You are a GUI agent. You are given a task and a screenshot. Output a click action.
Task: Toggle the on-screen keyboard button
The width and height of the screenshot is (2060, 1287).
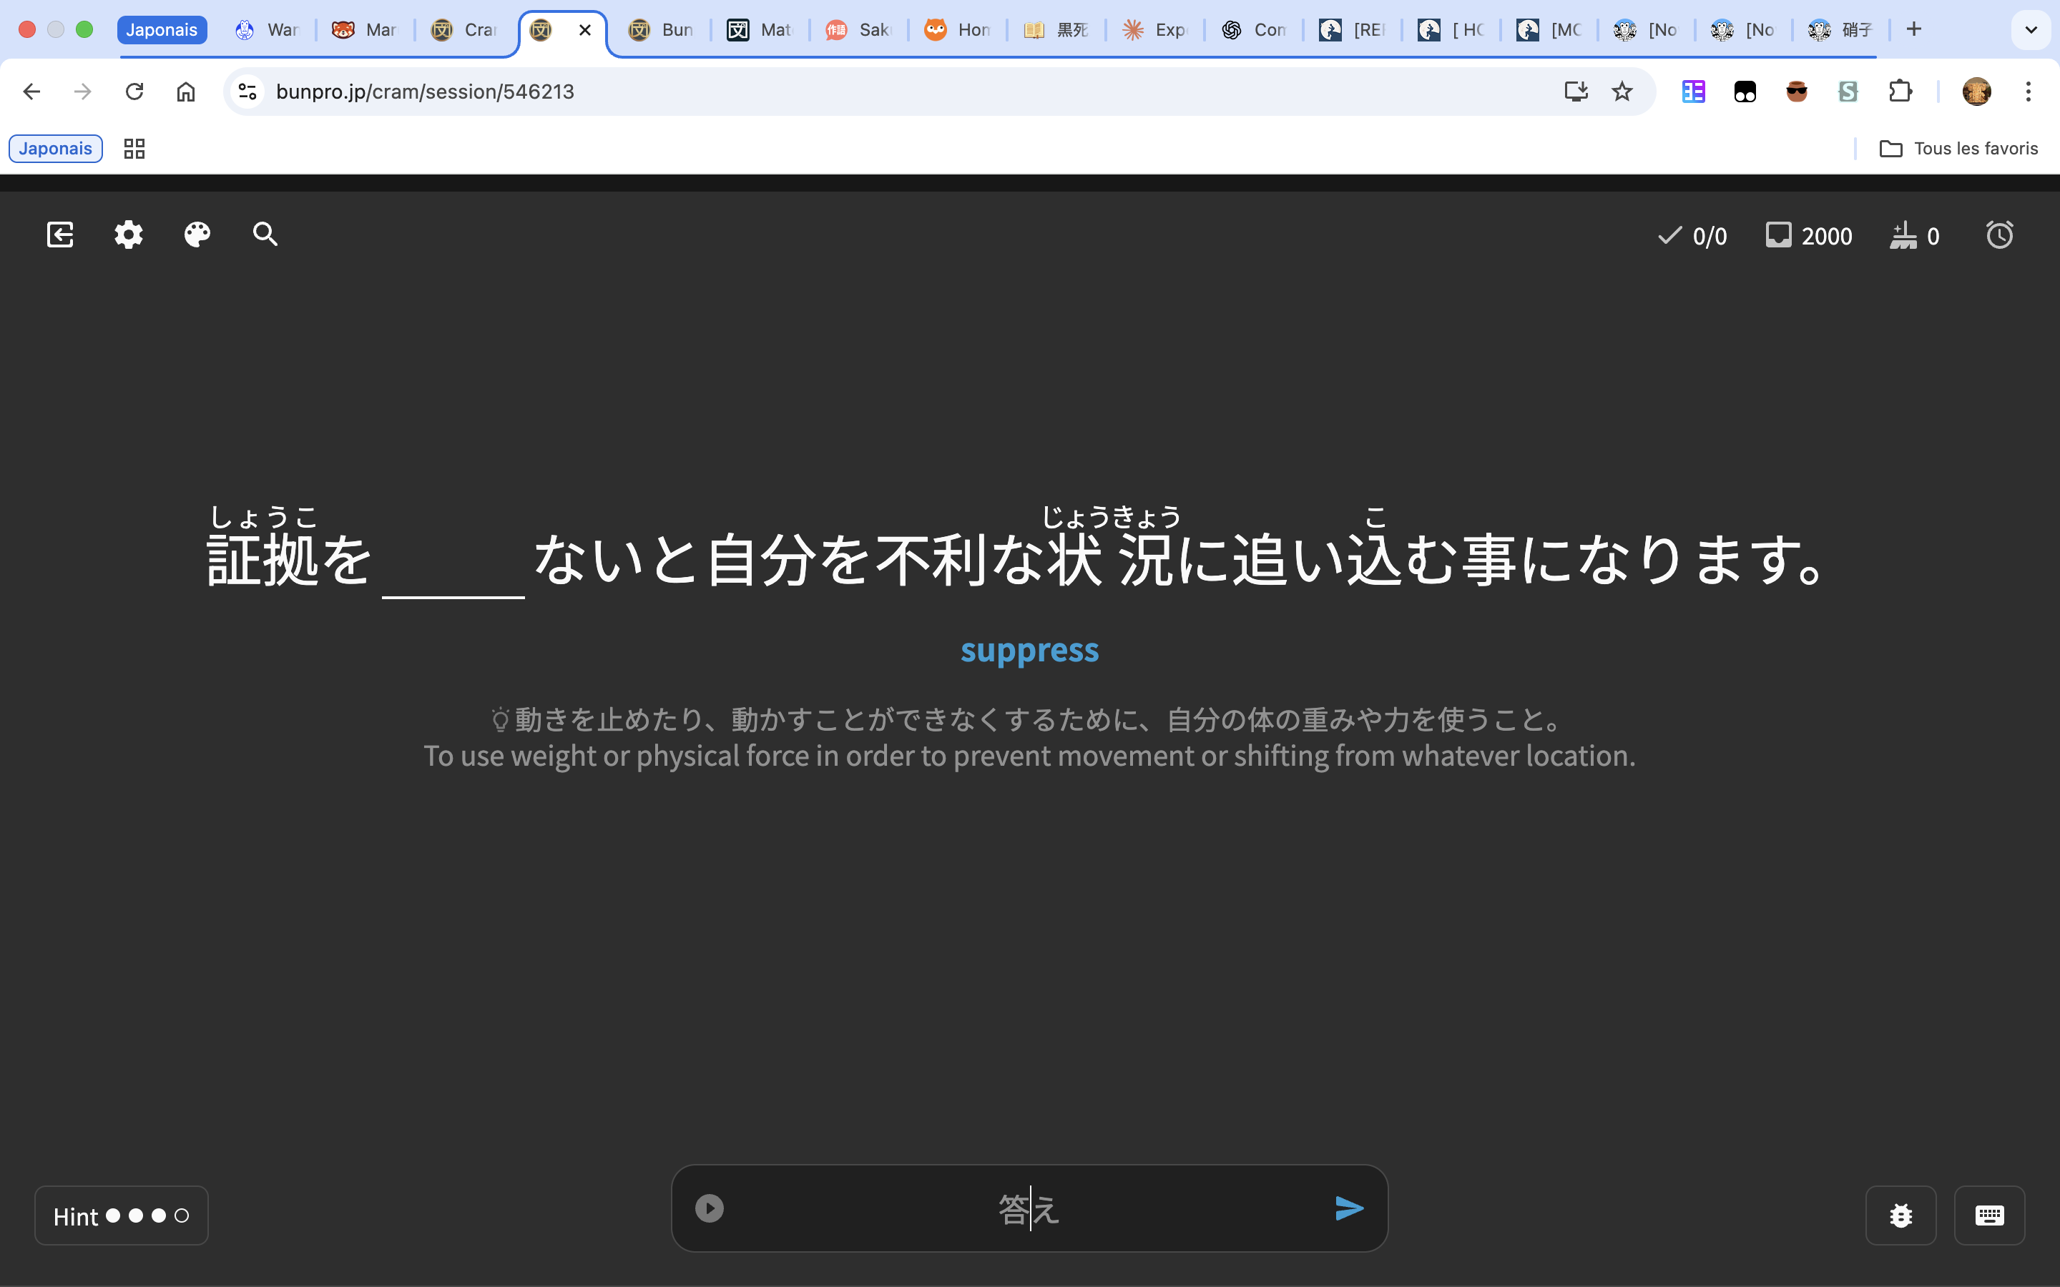tap(1989, 1215)
